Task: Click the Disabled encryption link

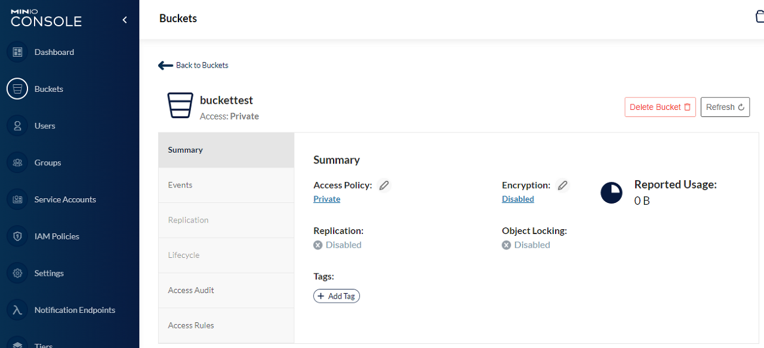Action: coord(518,199)
